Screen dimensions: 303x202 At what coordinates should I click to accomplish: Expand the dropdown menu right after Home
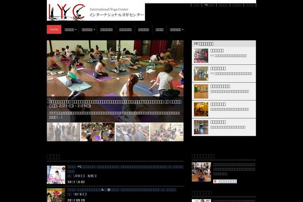71,30
